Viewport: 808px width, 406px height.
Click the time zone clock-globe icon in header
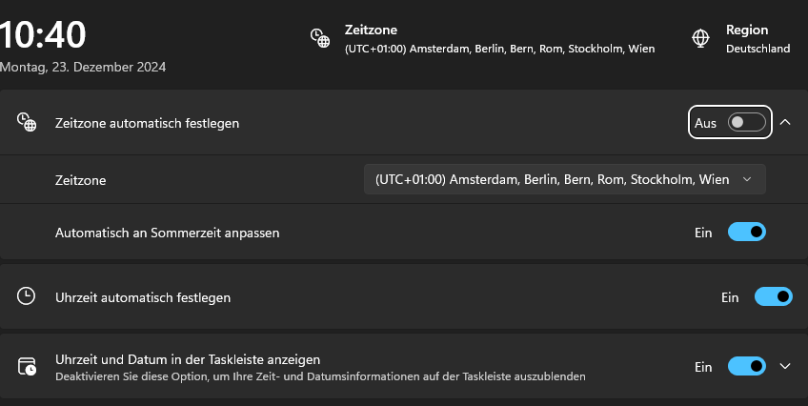(319, 38)
